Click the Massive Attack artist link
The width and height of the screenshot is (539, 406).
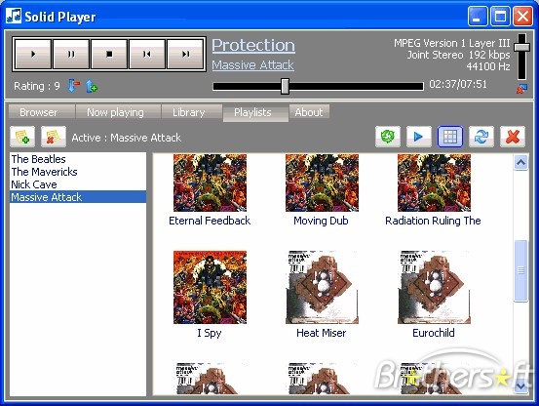point(252,65)
